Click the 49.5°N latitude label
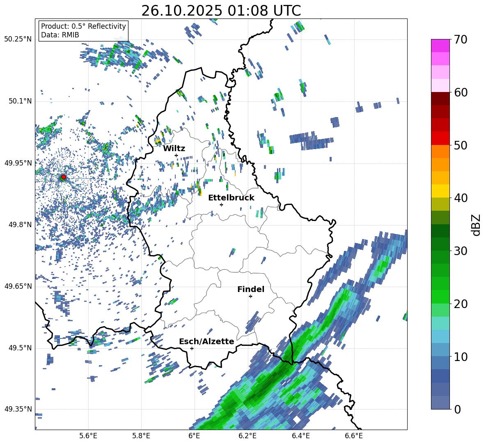This screenshot has width=486, height=444. click(x=20, y=347)
